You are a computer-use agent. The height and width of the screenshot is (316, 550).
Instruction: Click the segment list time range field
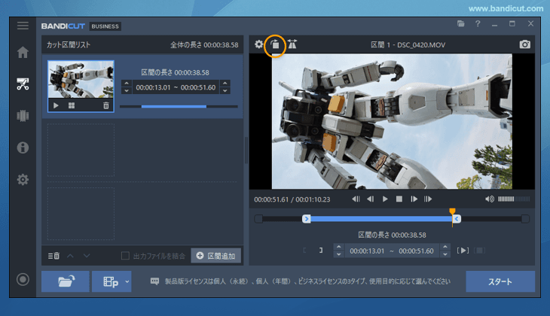pos(176,87)
